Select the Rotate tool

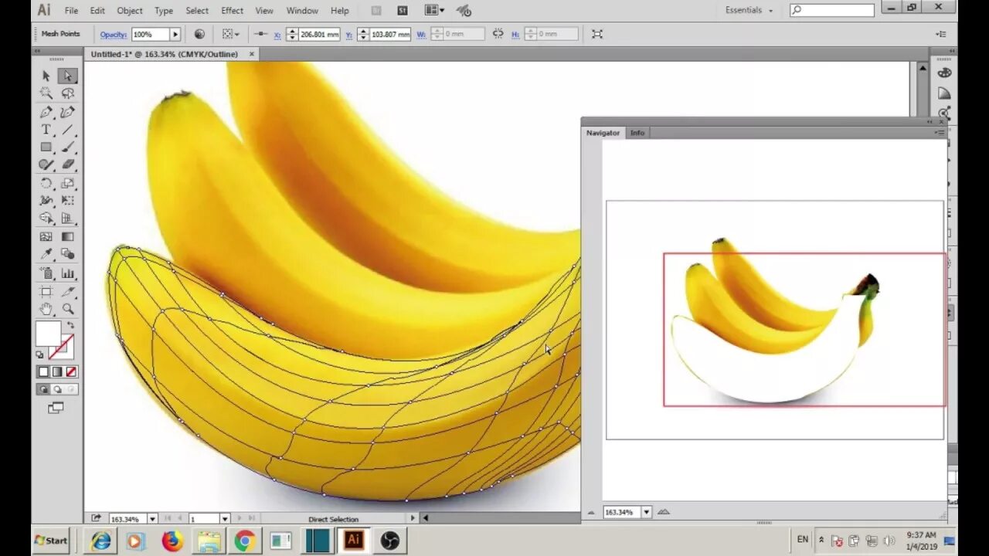click(46, 183)
